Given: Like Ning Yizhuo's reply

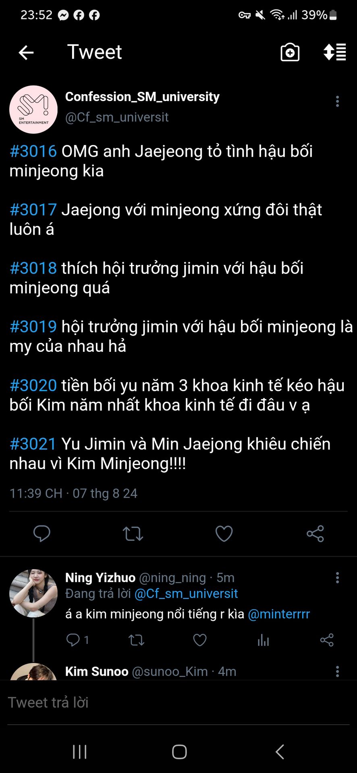Looking at the screenshot, I should pos(200,640).
